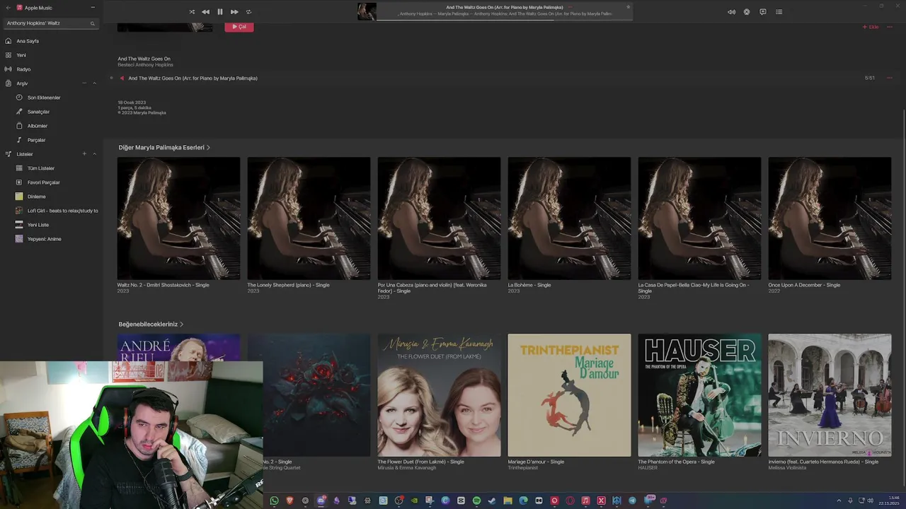
Task: Pause the current song
Action: [220, 12]
